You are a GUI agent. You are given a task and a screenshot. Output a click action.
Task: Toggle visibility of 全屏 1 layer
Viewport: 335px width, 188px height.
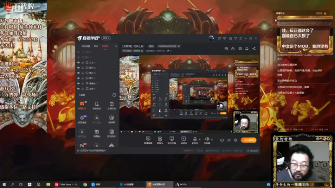(x=78, y=89)
